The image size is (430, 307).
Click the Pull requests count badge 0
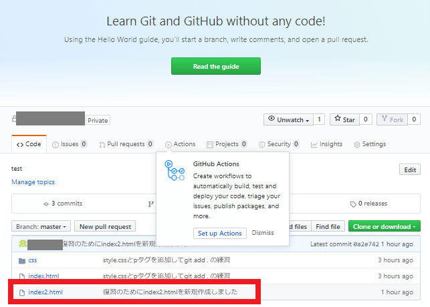point(150,144)
